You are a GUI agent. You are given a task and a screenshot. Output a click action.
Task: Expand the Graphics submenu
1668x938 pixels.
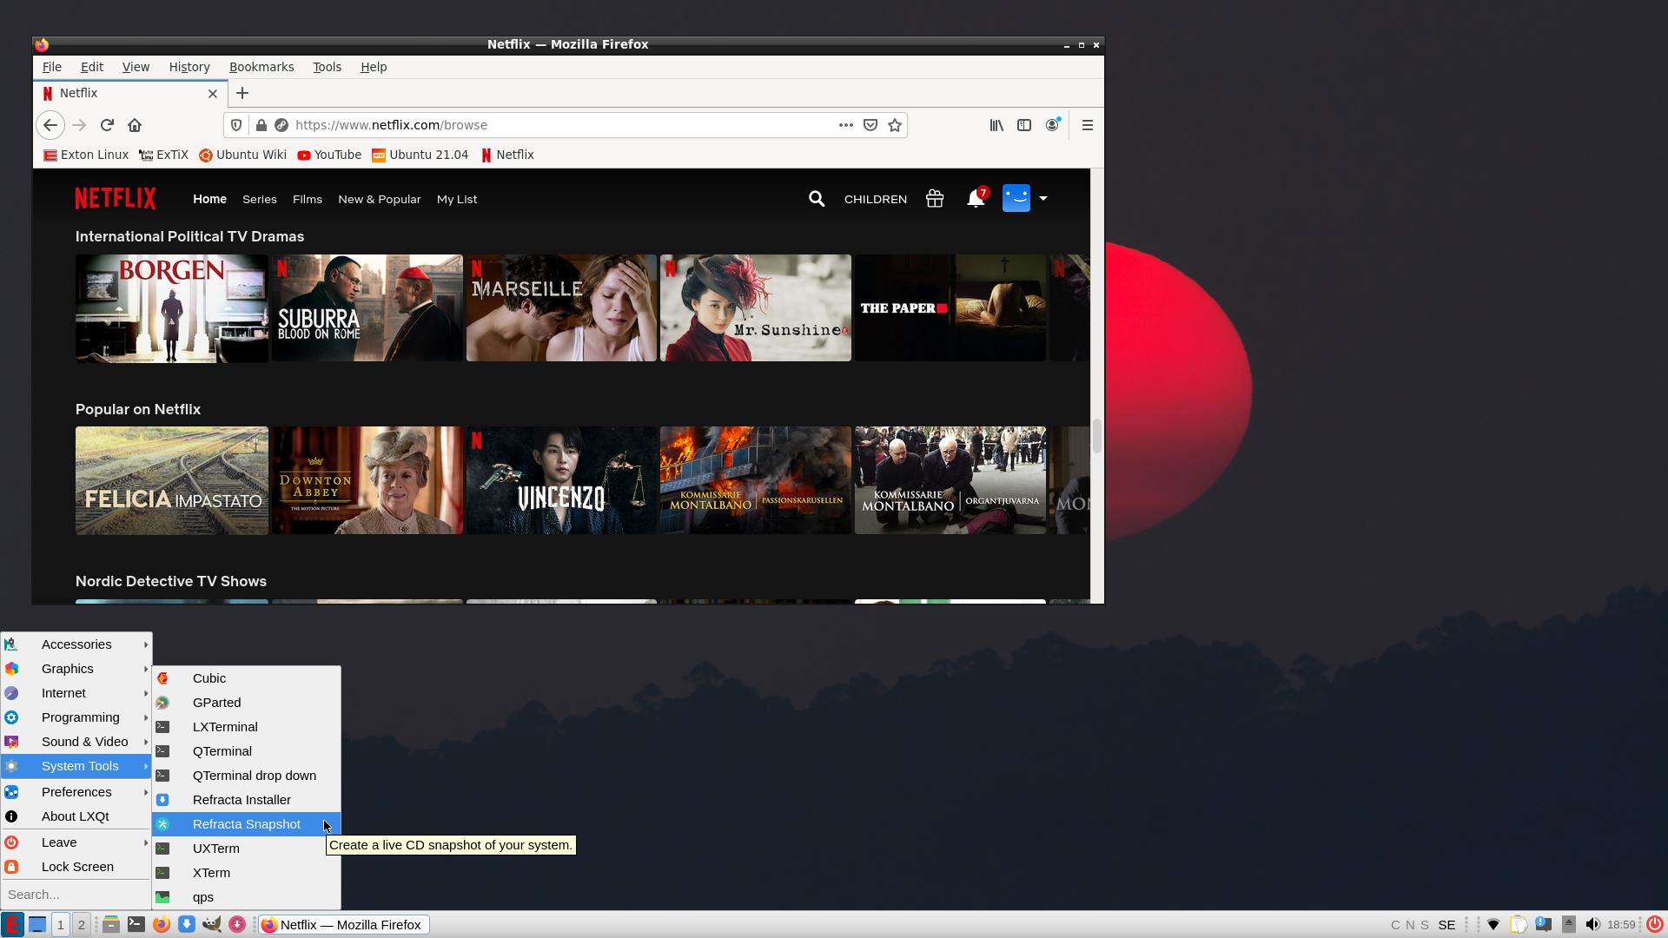(x=76, y=669)
